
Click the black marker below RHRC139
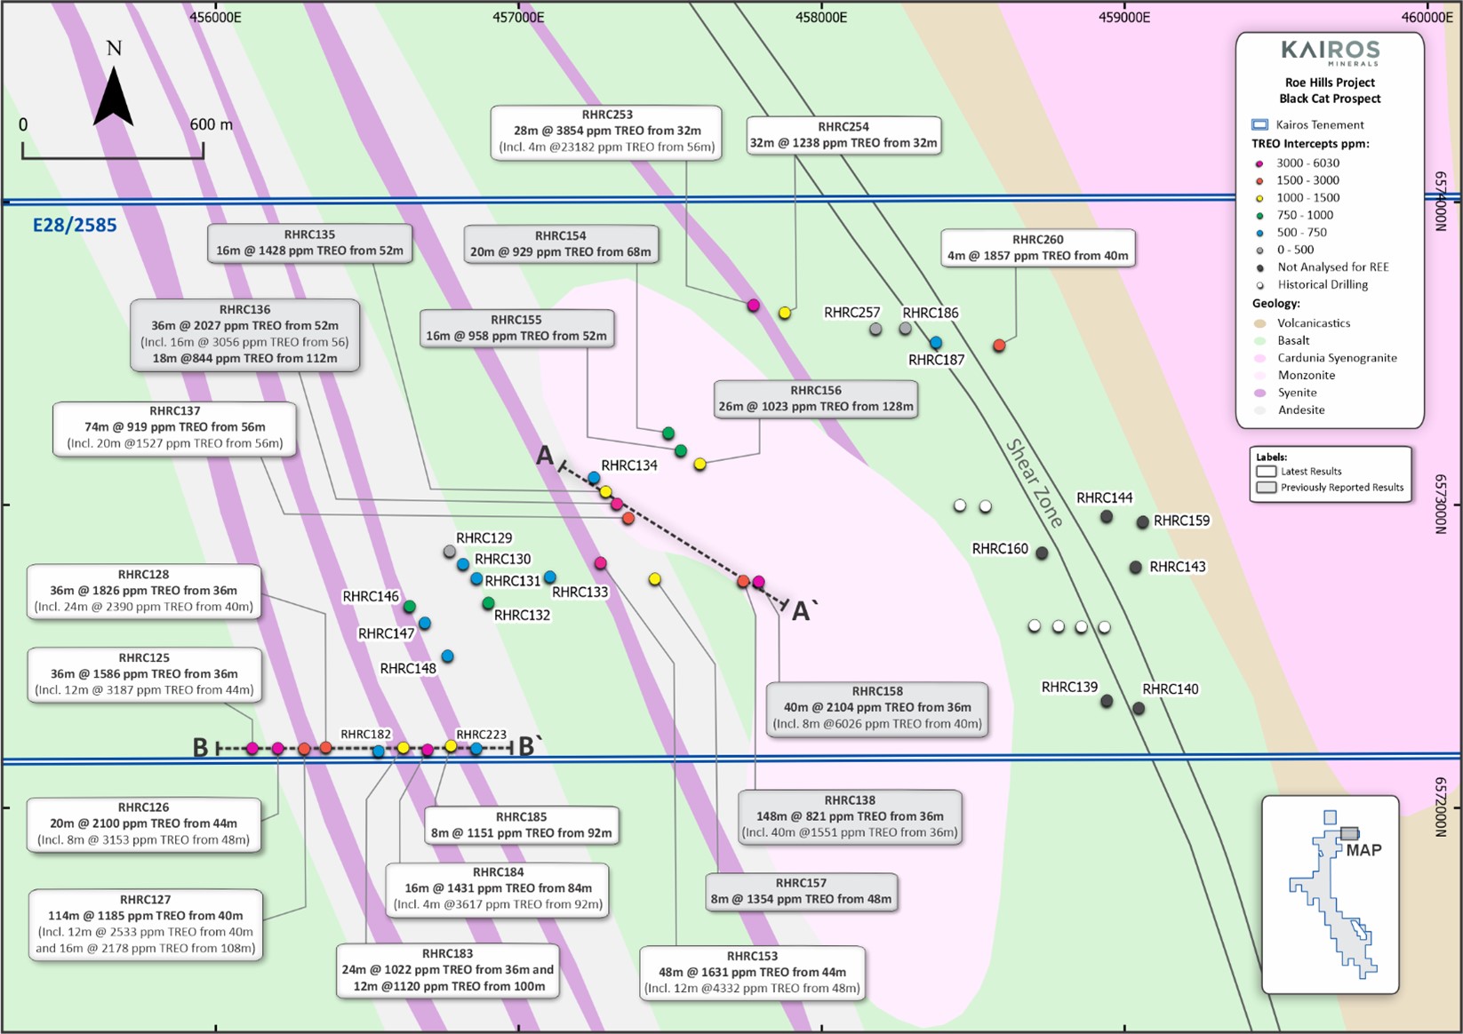tap(1107, 702)
